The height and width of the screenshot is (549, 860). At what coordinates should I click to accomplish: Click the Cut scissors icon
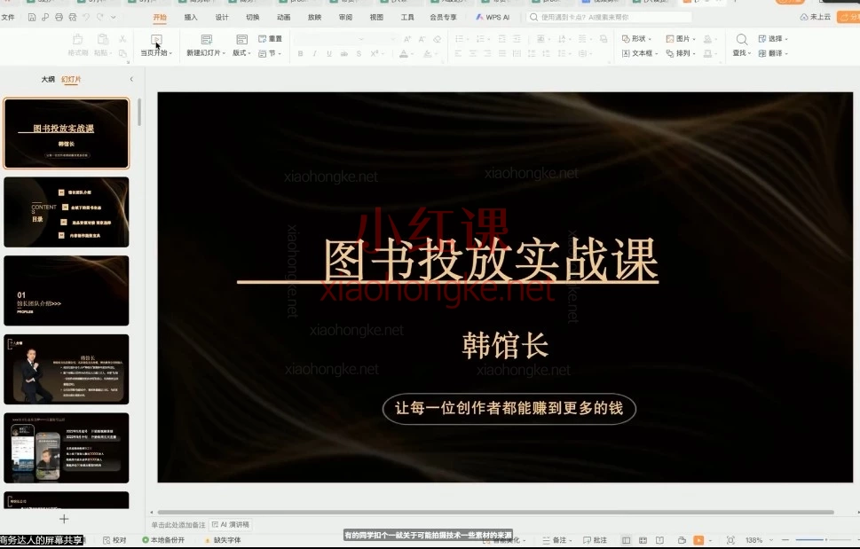[122, 39]
